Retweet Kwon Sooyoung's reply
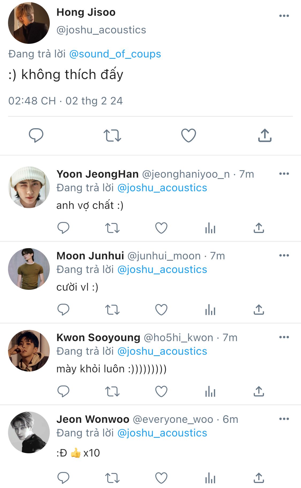 [x=112, y=392]
